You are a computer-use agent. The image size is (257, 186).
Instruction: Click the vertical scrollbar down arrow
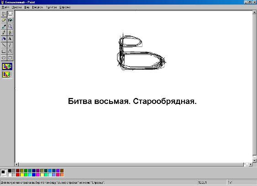[x=254, y=160]
